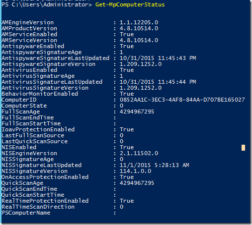Click the beige cursor block at right
This screenshot has height=225, width=252.
[x=243, y=148]
